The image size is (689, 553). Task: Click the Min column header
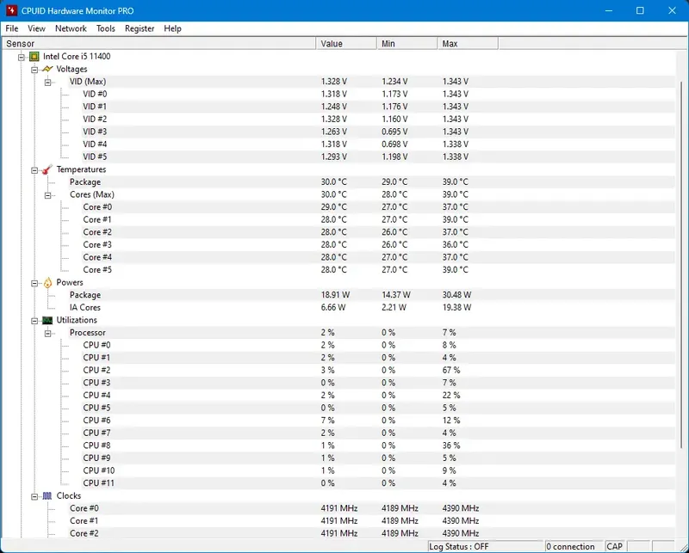[x=407, y=44]
